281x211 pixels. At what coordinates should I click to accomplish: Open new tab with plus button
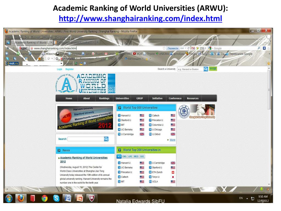[x=97, y=42]
